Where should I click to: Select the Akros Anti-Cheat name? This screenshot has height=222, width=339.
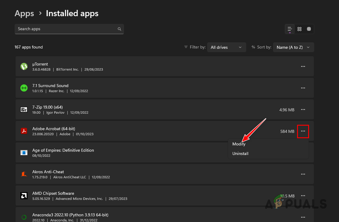click(48, 172)
